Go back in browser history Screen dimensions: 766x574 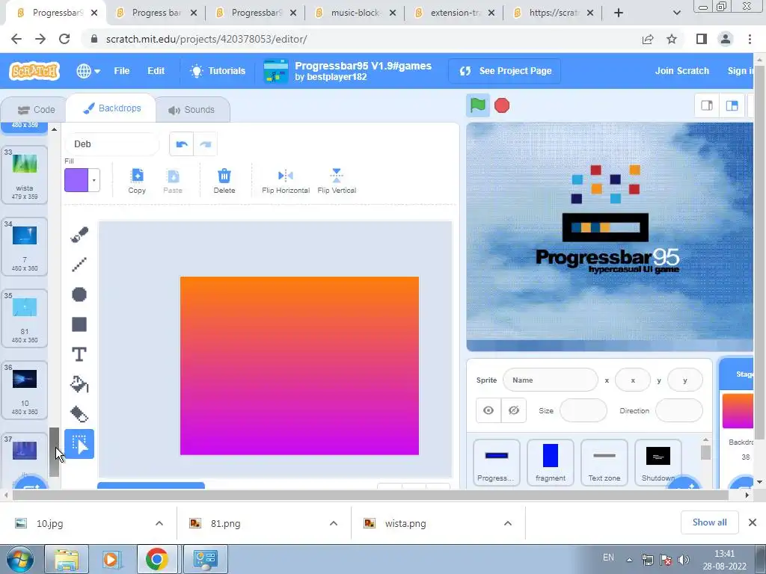pyautogui.click(x=16, y=39)
